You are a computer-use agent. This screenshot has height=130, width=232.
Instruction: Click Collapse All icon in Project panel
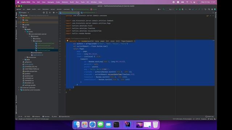click(50, 13)
